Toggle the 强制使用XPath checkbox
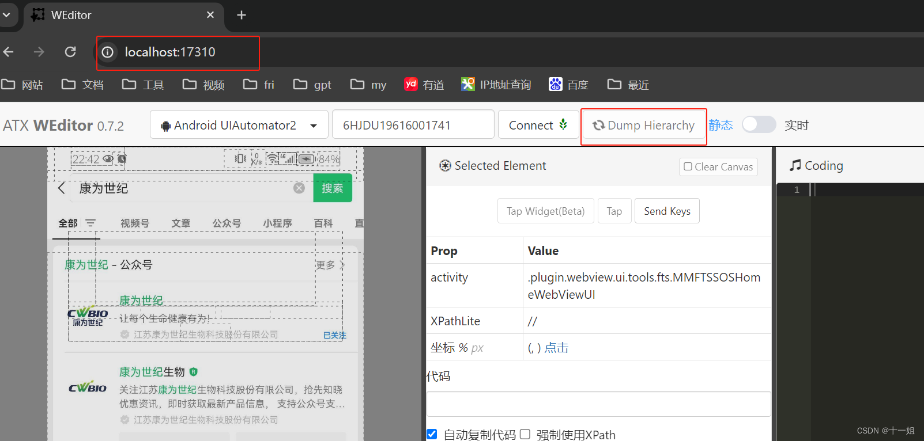924x441 pixels. coord(525,434)
